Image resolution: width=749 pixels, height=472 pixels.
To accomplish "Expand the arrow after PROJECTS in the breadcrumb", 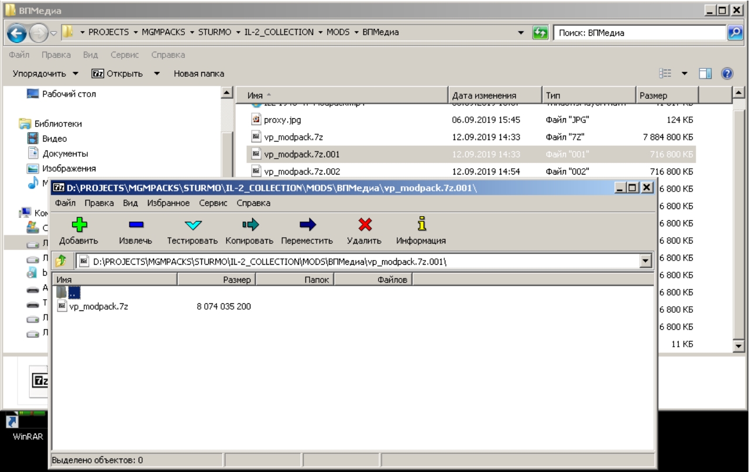I will [x=136, y=33].
